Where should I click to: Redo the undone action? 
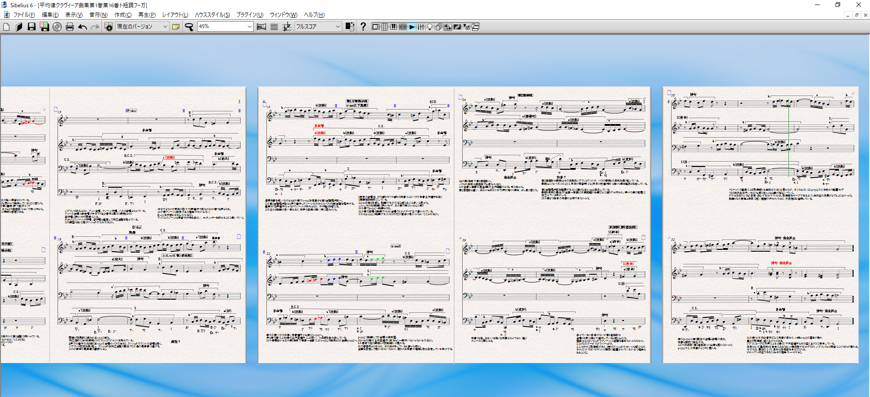click(x=95, y=27)
